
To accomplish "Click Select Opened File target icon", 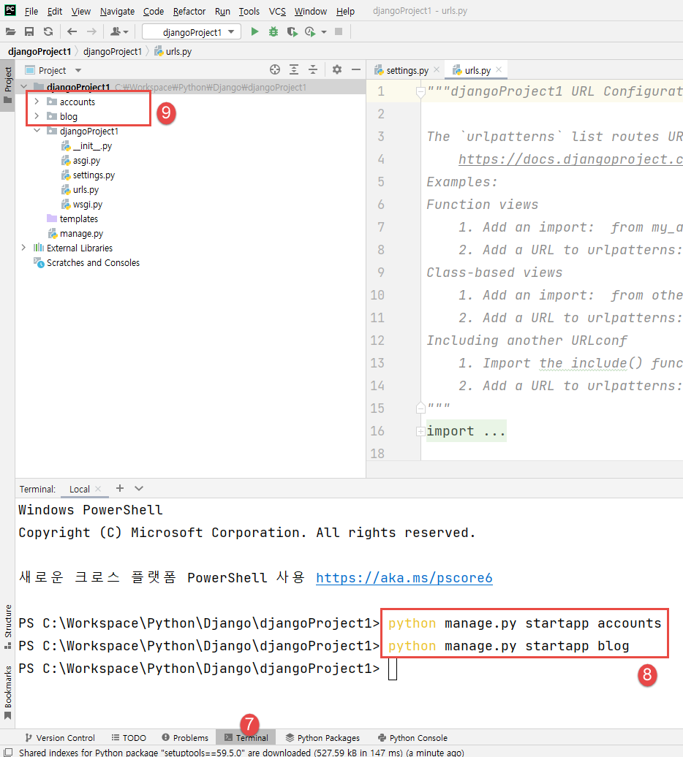I will (275, 69).
